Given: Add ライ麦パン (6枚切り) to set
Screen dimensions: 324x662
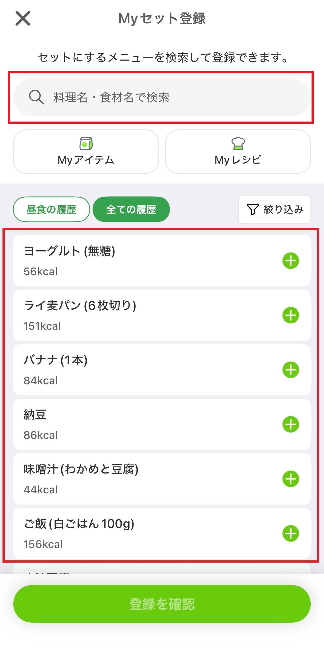Looking at the screenshot, I should point(290,315).
